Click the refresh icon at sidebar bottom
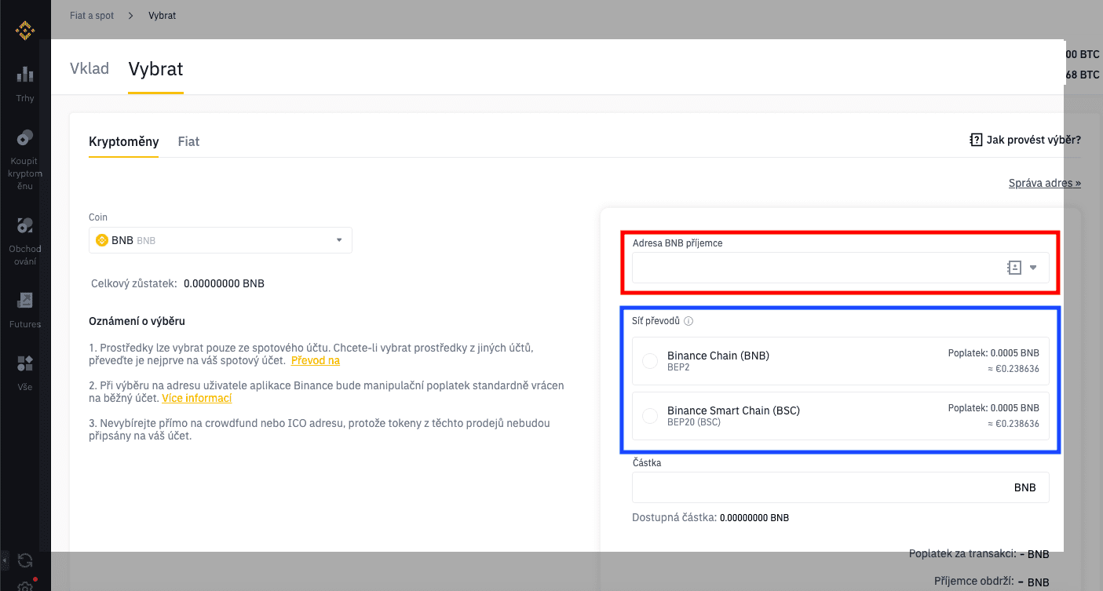This screenshot has height=591, width=1103. coord(25,560)
